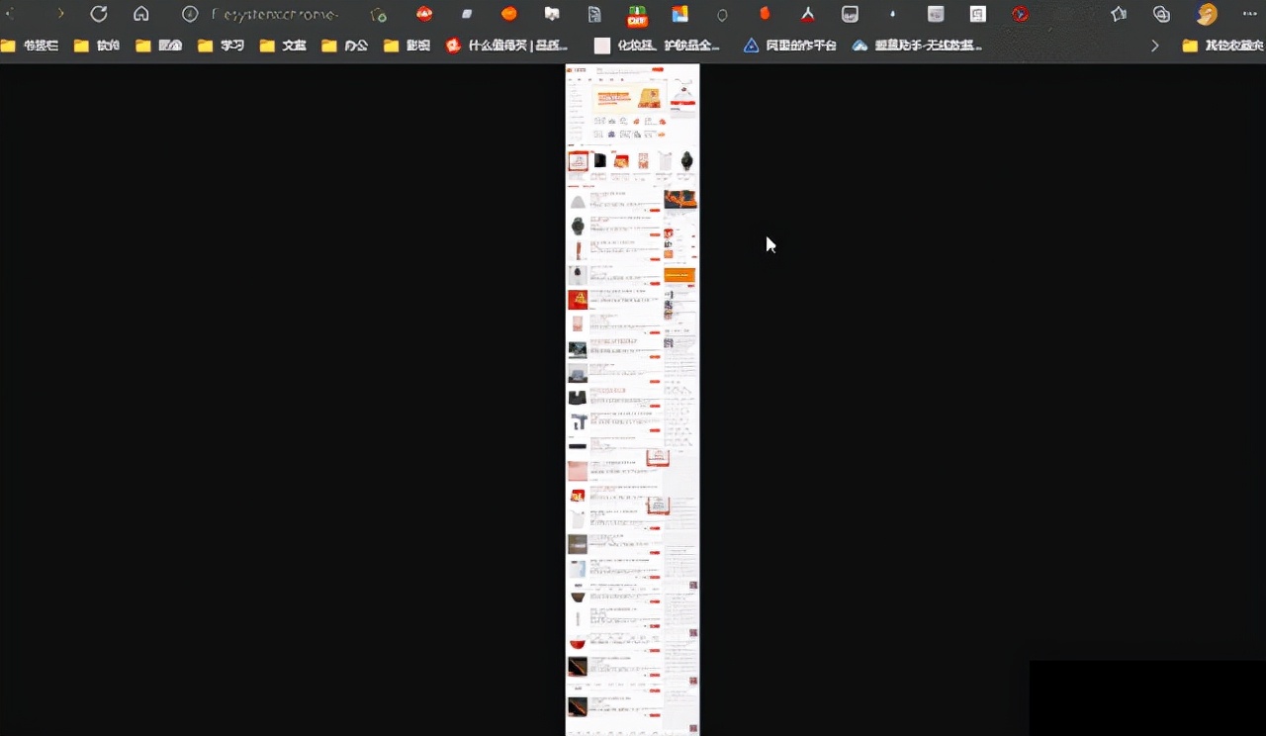Click the red circular blocker extension icon
This screenshot has width=1266, height=736.
pos(1021,14)
